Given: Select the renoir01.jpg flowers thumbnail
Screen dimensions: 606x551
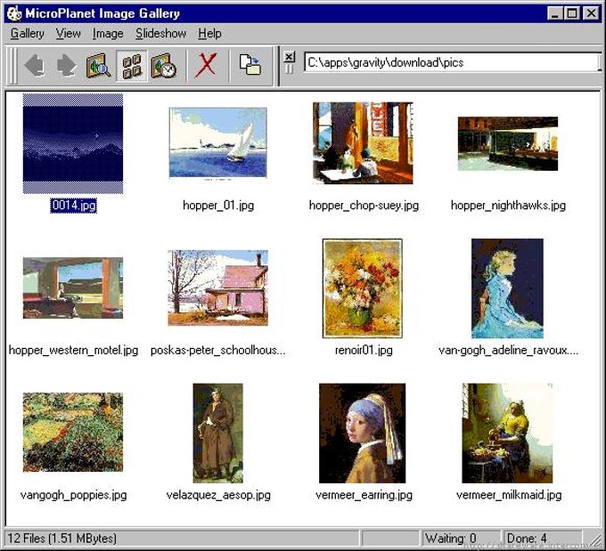Looking at the screenshot, I should [x=363, y=288].
